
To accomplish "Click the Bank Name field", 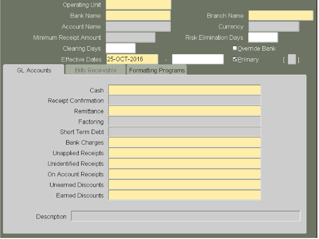I will 138,16.
